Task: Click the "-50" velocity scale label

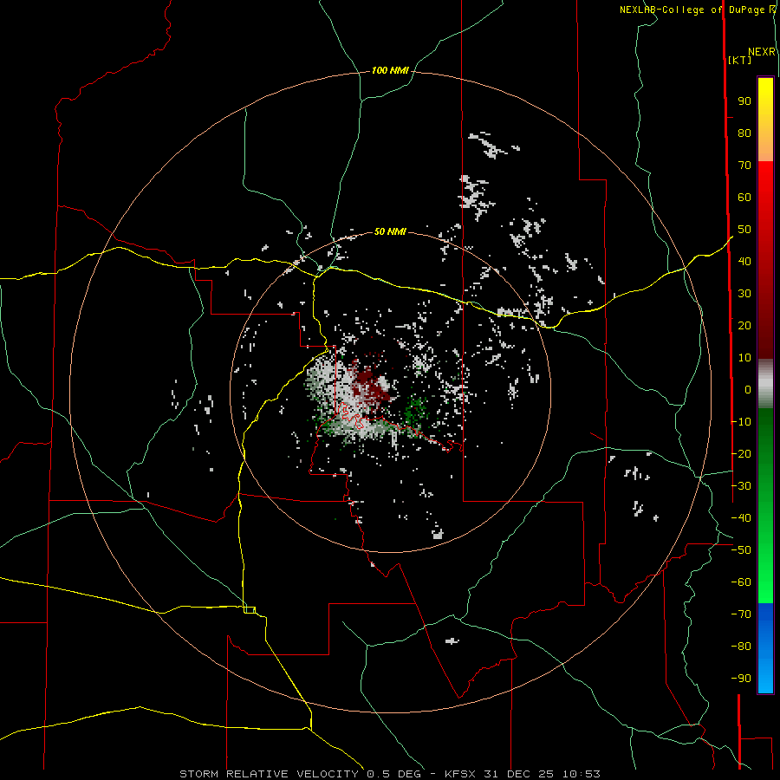Action: 741,550
